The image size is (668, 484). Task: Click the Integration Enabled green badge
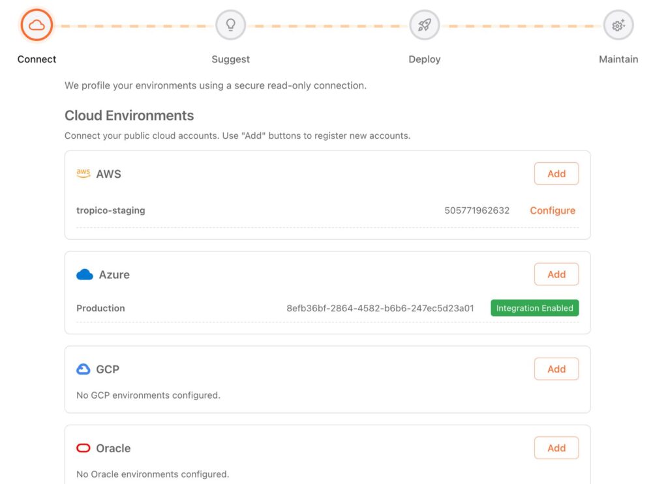(x=534, y=308)
